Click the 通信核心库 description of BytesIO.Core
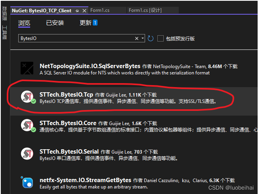This screenshot has height=194, width=260. [x=148, y=130]
